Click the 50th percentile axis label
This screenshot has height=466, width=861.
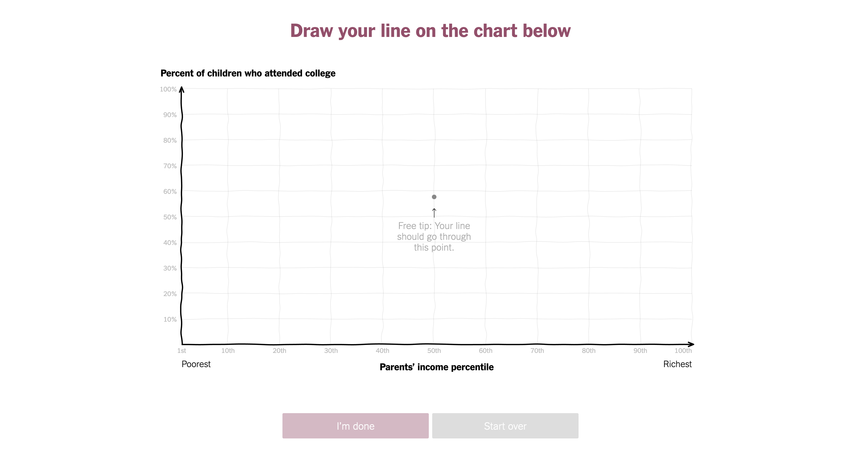point(434,351)
